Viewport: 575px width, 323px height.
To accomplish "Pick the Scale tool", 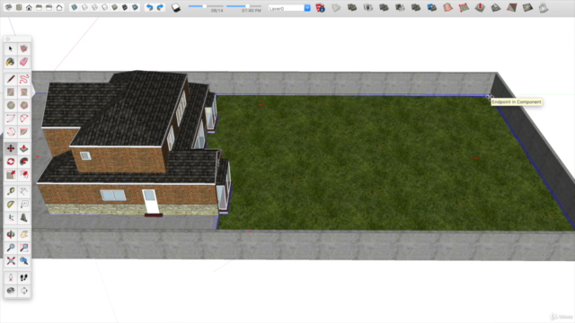I will tap(11, 175).
